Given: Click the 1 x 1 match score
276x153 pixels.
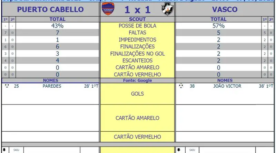Looking at the screenshot, I should click(x=137, y=10).
